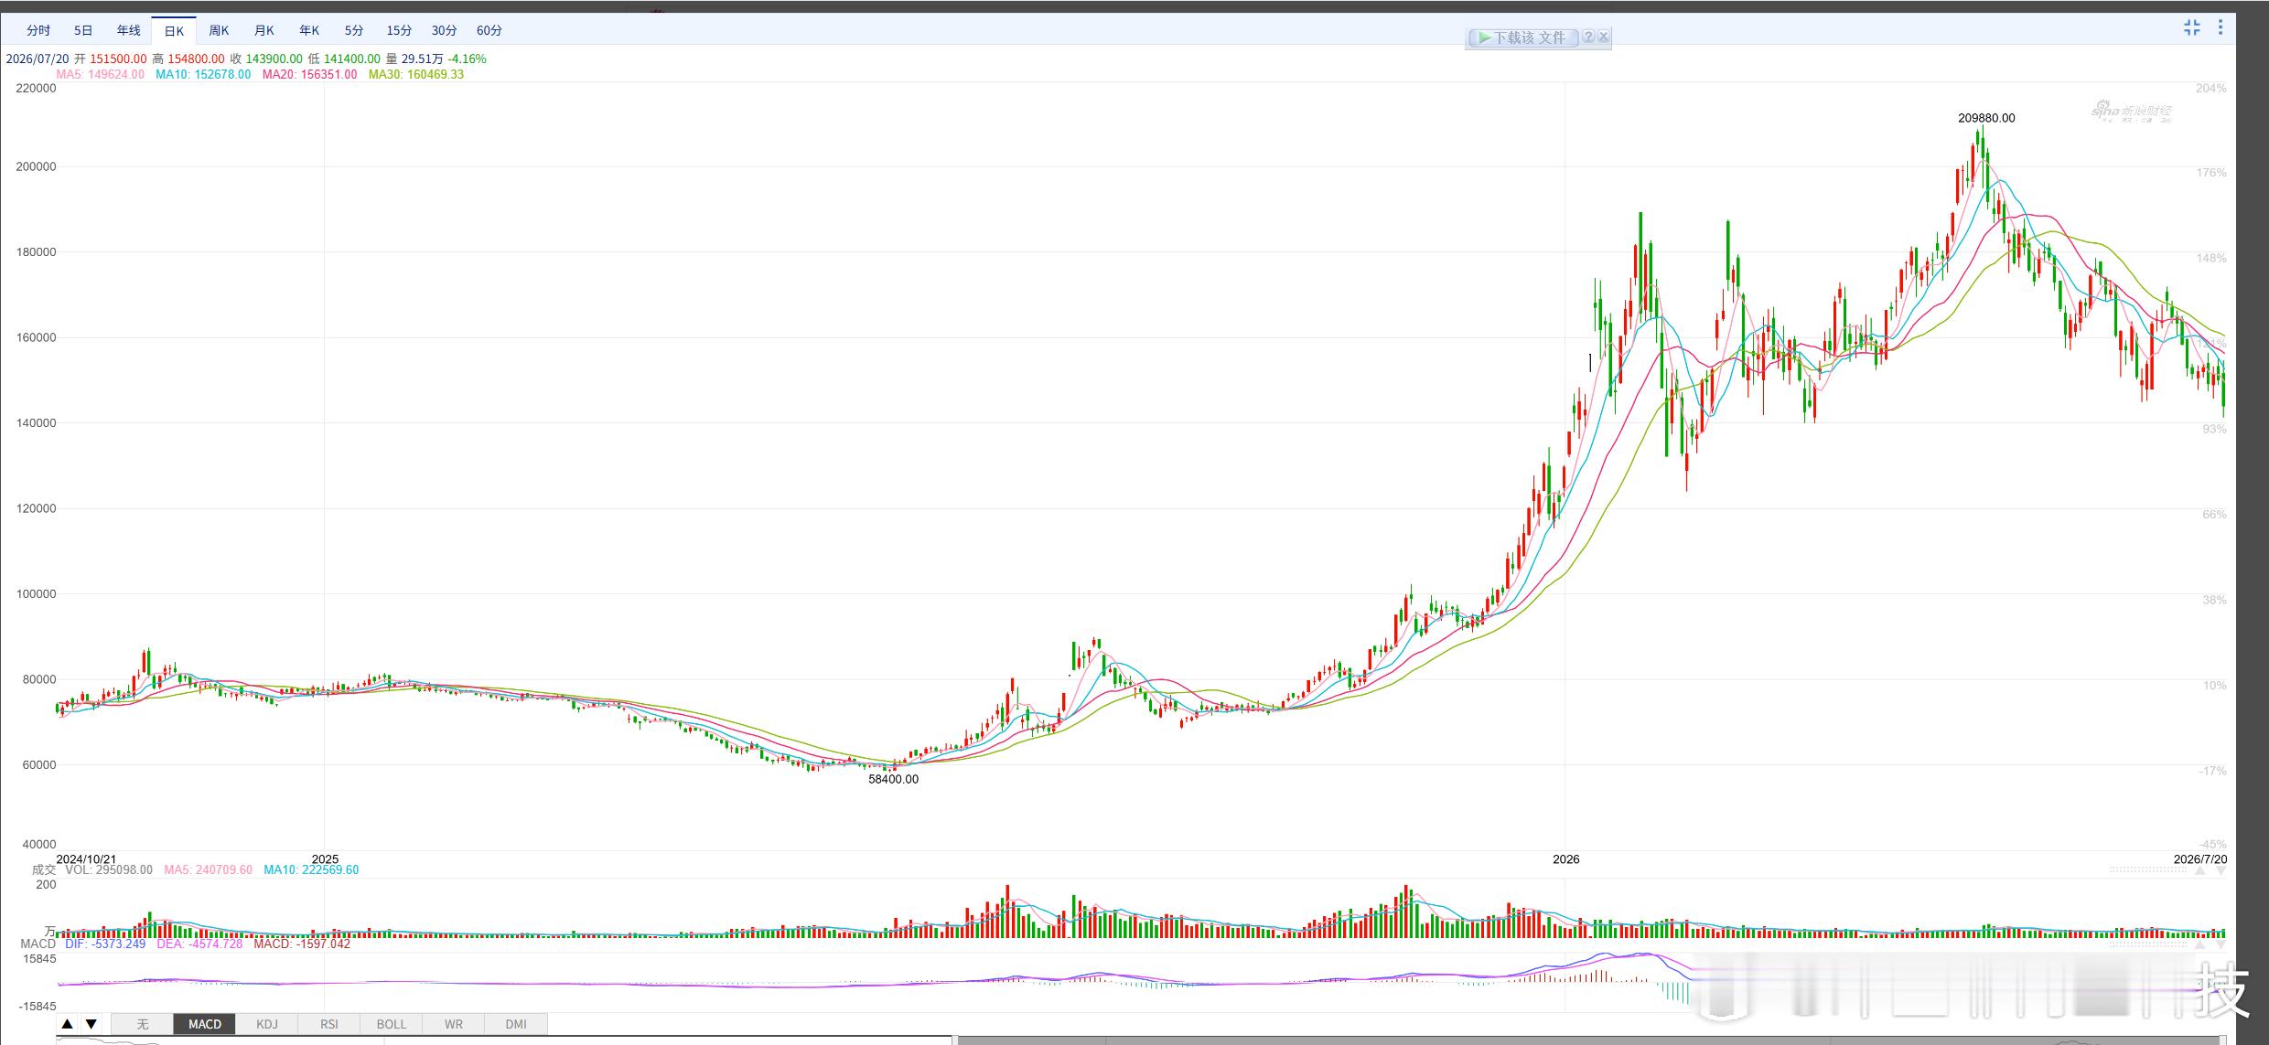
Task: Toggle the KDJ indicator
Action: [267, 1024]
